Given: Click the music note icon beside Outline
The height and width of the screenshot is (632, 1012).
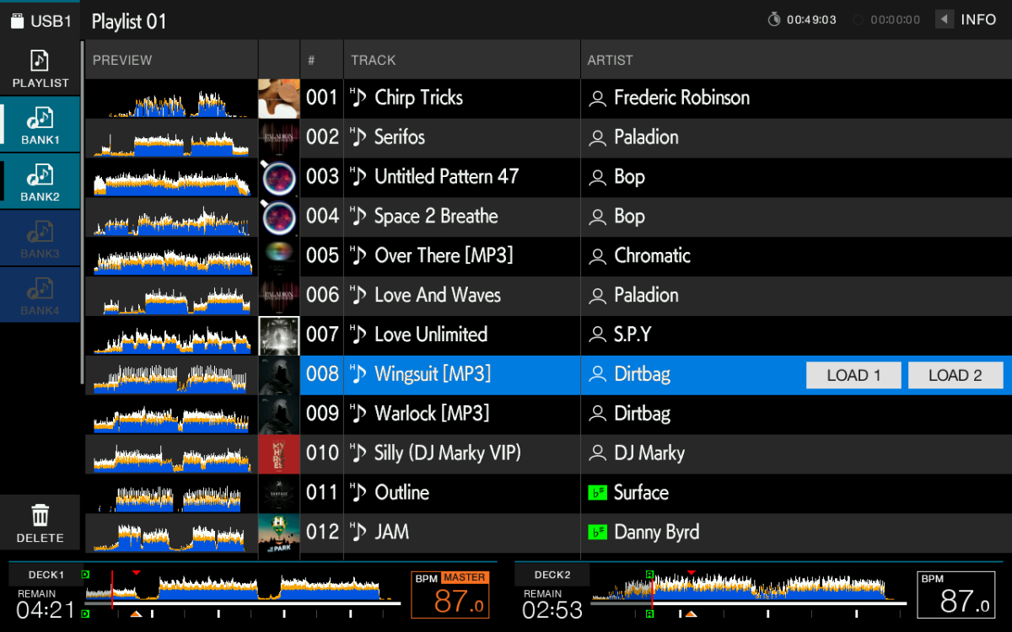Looking at the screenshot, I should point(357,493).
